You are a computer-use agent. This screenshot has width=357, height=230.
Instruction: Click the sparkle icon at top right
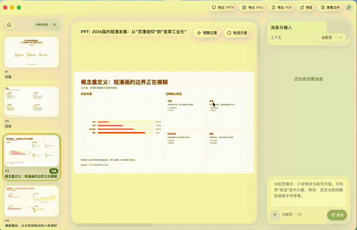(349, 7)
